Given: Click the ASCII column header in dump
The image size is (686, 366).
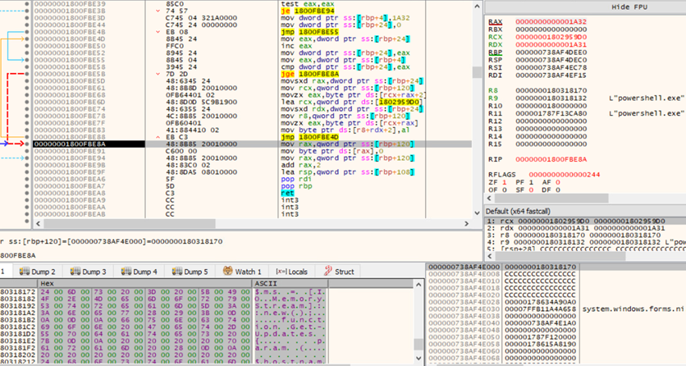Looking at the screenshot, I should (267, 283).
